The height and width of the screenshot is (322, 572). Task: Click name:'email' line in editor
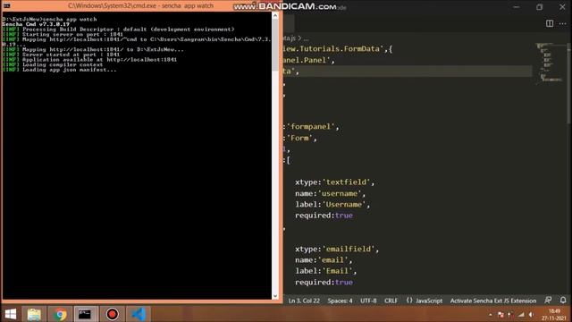click(324, 260)
